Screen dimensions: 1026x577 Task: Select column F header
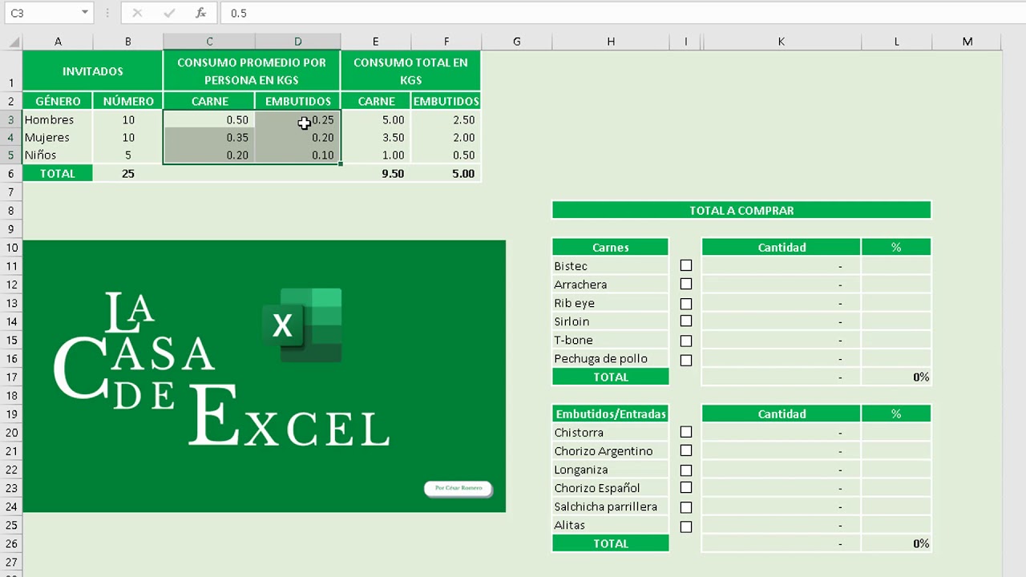pyautogui.click(x=446, y=42)
